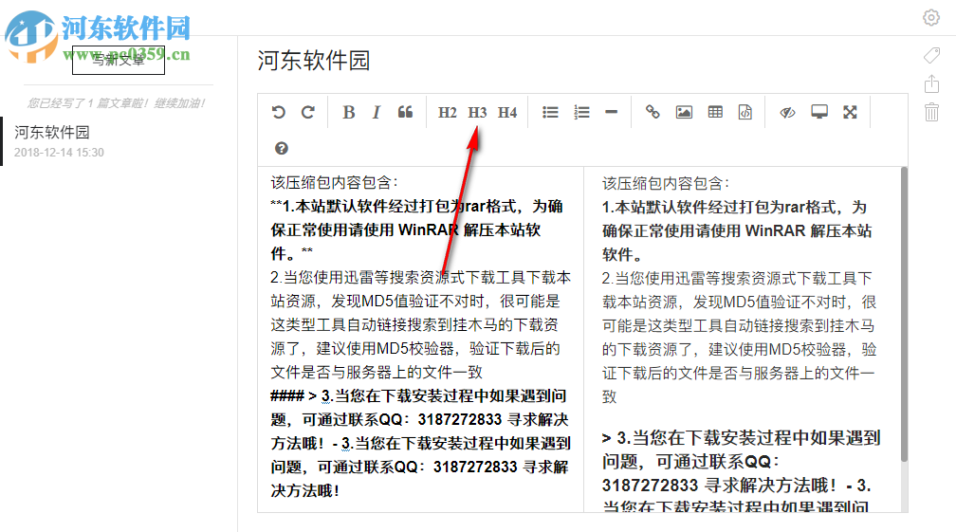The image size is (956, 532).
Task: Toggle the live preview pane
Action: pos(788,112)
